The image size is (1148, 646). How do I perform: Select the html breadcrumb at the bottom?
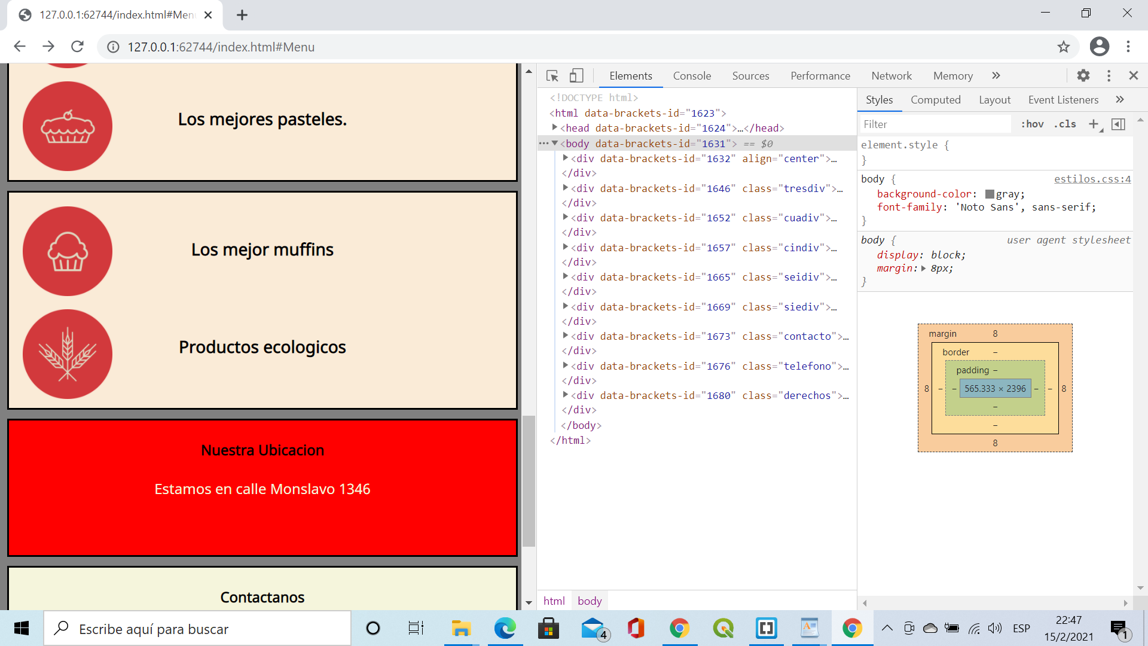click(554, 601)
